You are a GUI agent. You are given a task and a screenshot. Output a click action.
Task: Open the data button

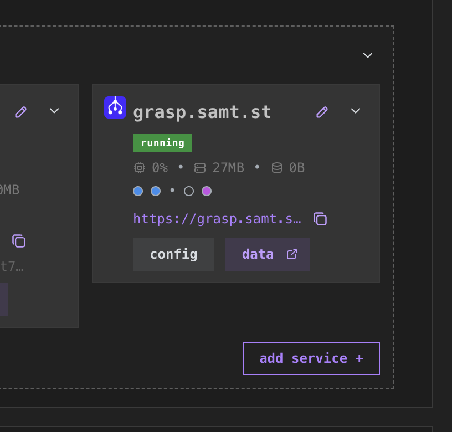click(x=268, y=254)
